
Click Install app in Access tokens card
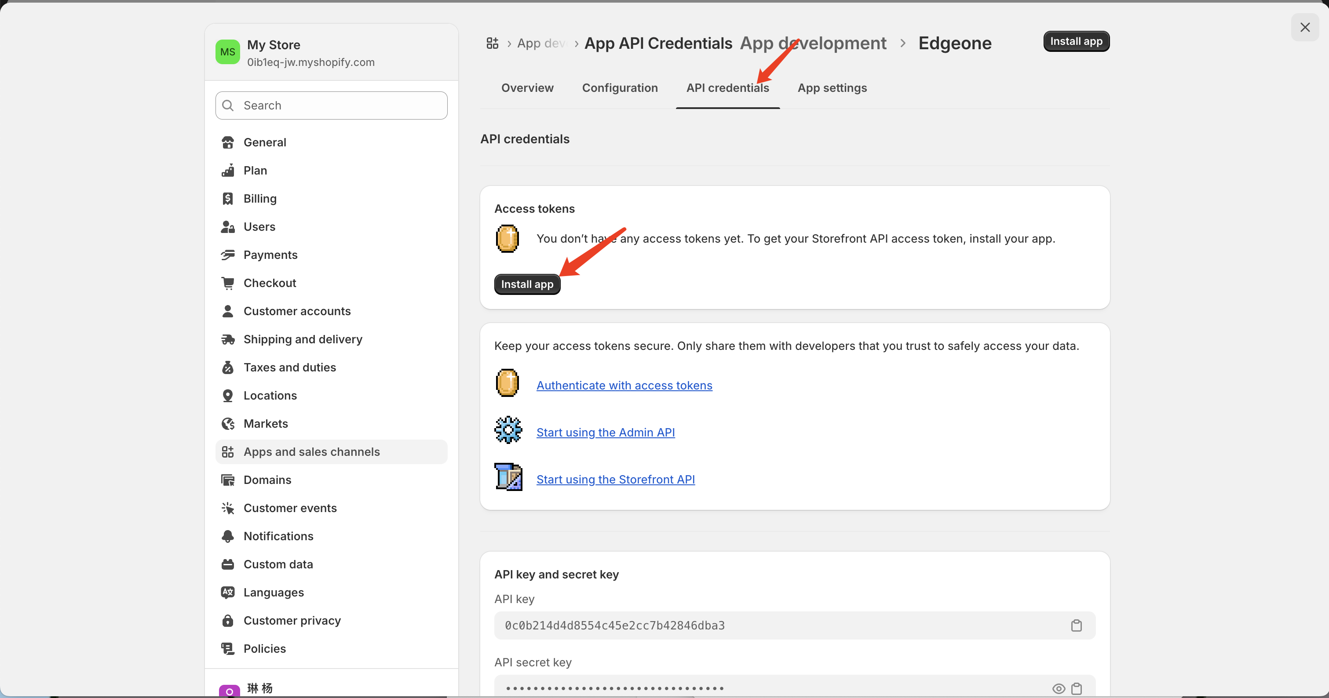[x=527, y=284]
